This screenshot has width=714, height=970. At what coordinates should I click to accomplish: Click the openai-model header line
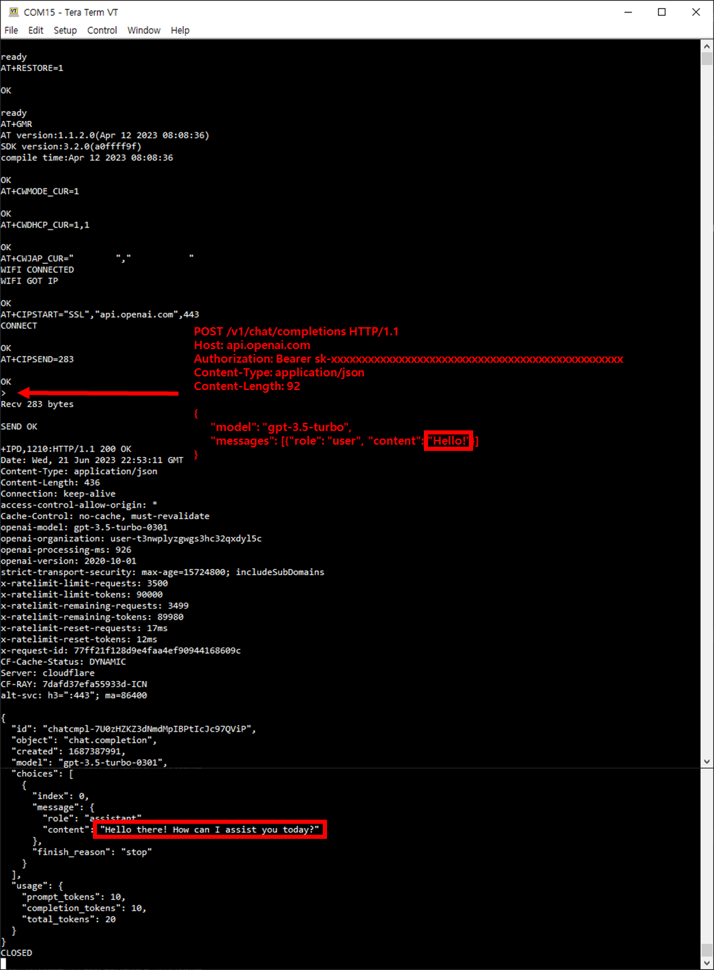84,527
